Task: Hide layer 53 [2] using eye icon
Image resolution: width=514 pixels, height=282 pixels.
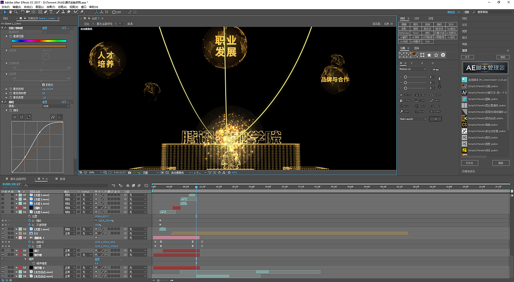Action: click(2, 233)
